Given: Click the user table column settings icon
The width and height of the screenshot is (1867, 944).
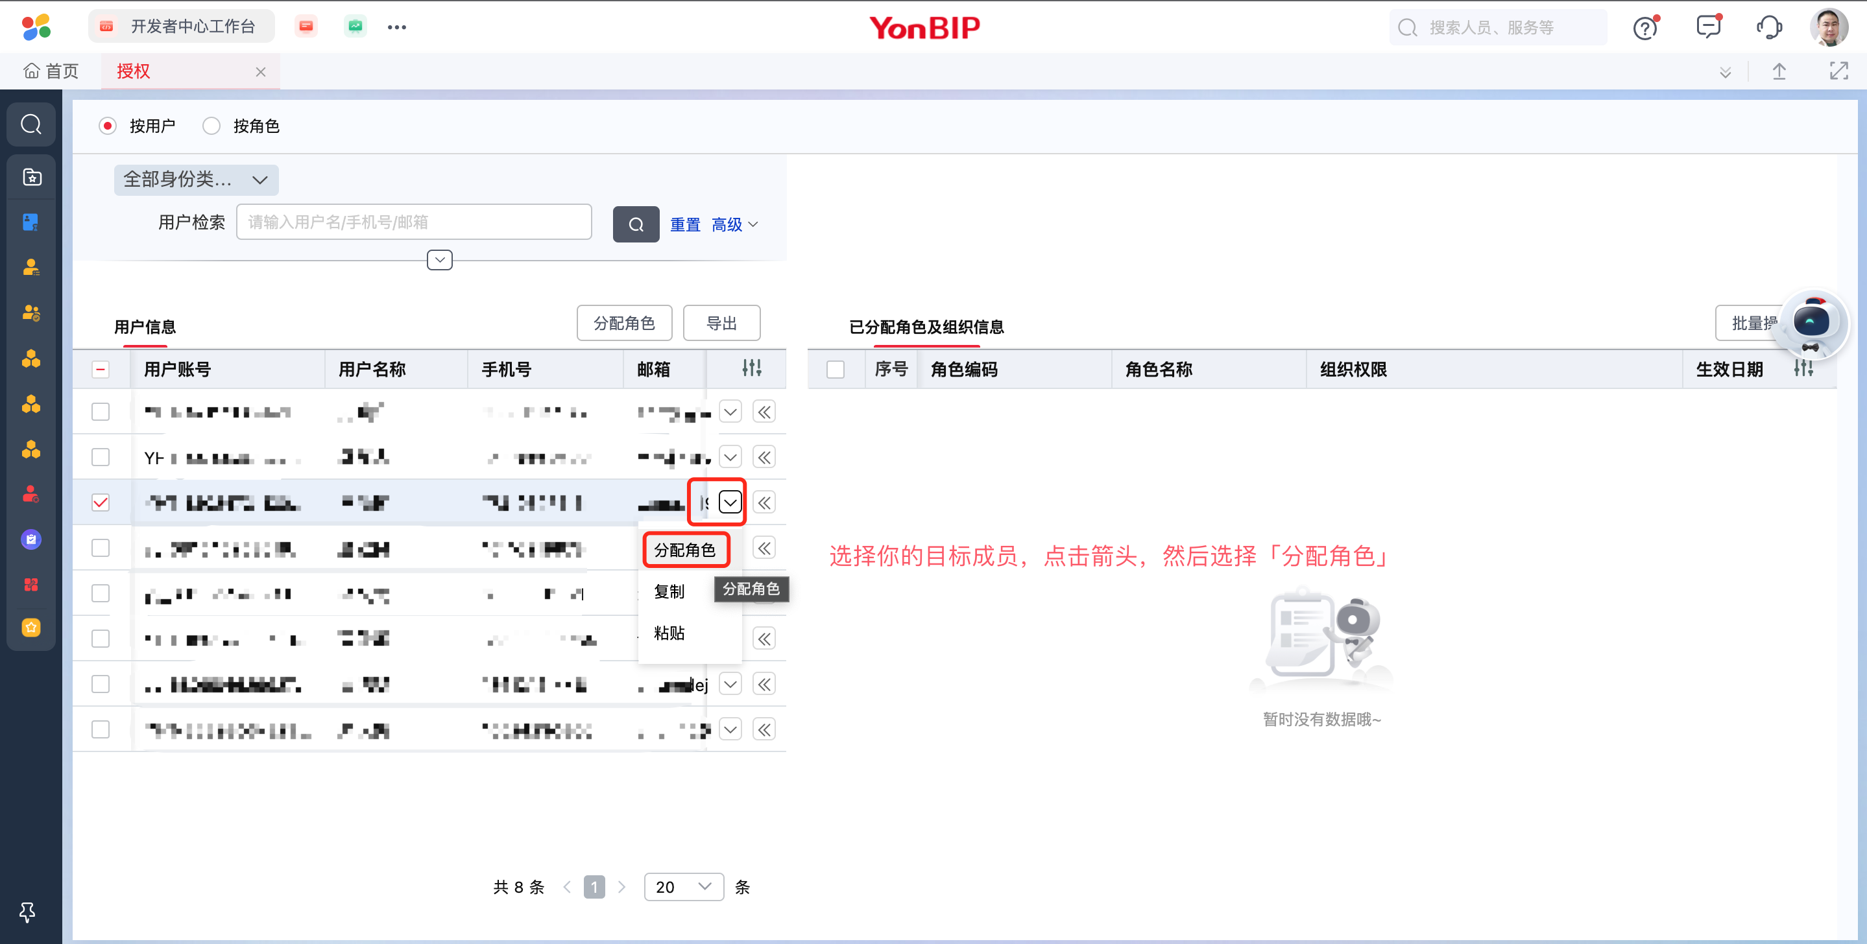Looking at the screenshot, I should (x=752, y=368).
